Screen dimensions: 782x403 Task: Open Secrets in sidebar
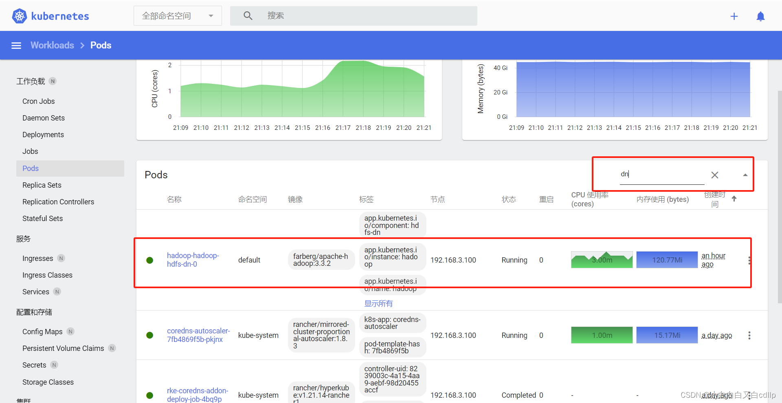(x=34, y=365)
